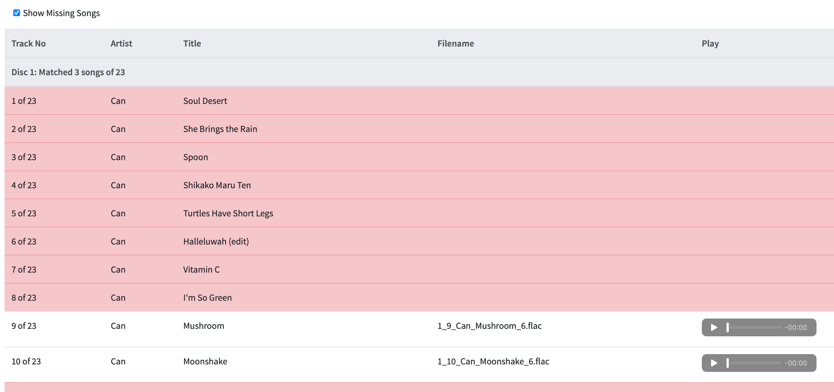Image resolution: width=834 pixels, height=392 pixels.
Task: Play the Mushroom track
Action: [714, 327]
